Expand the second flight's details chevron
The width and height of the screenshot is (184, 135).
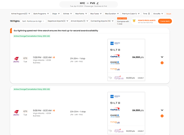point(162,110)
